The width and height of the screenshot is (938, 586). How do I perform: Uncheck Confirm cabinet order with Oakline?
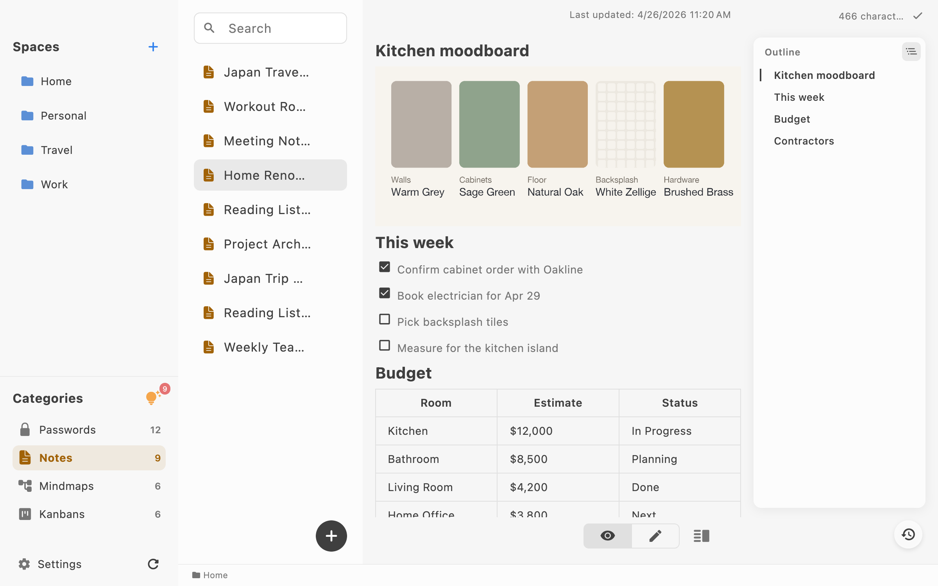point(385,267)
